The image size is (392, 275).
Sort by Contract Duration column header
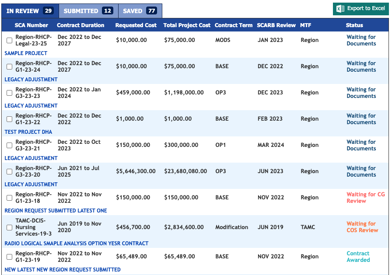coord(80,25)
